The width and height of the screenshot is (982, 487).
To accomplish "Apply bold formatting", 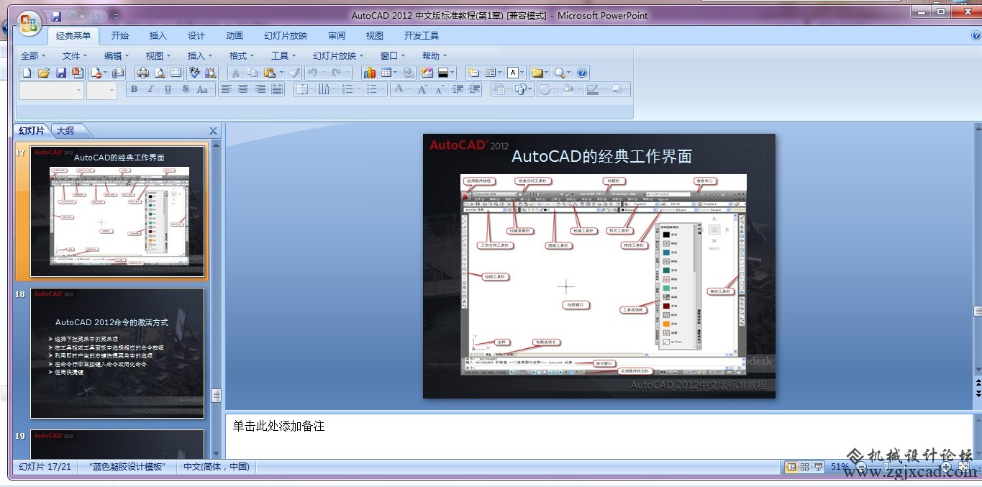I will click(134, 89).
